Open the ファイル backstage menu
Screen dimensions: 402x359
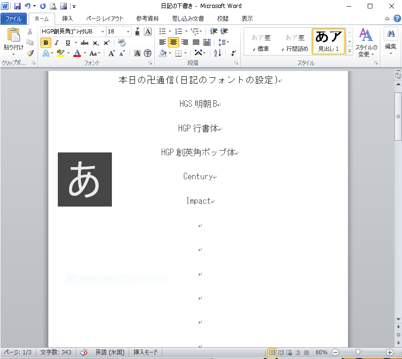(13, 19)
